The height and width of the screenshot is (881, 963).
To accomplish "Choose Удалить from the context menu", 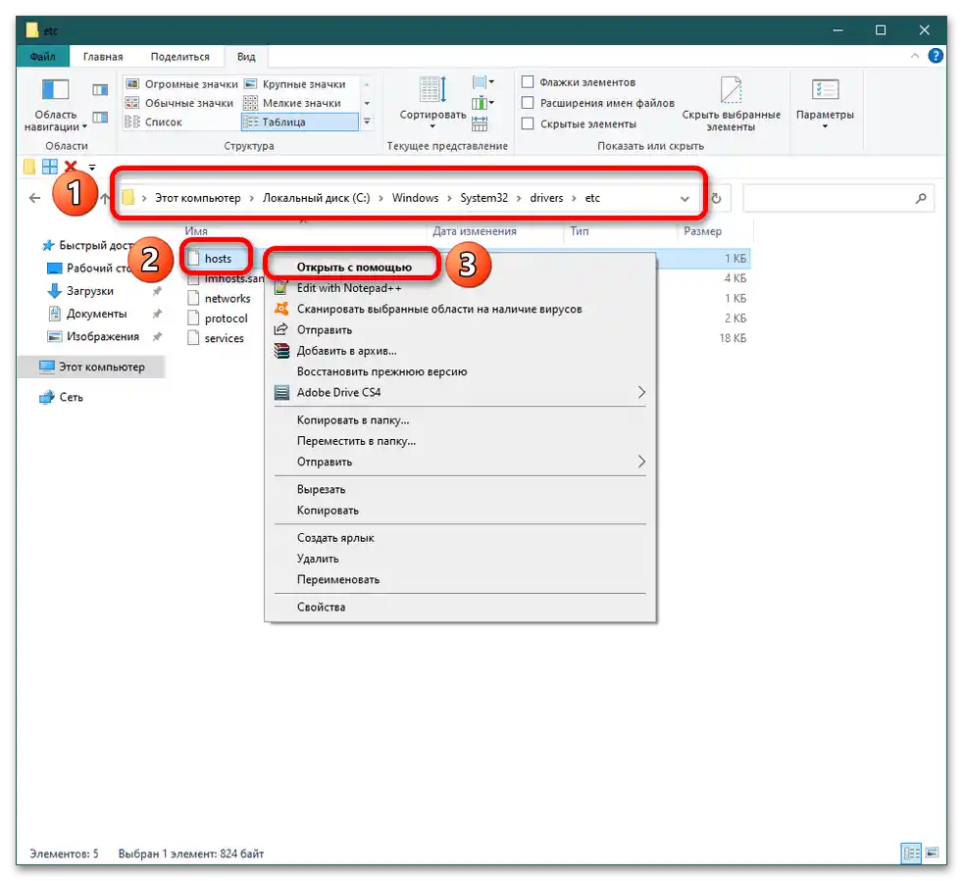I will (x=318, y=559).
